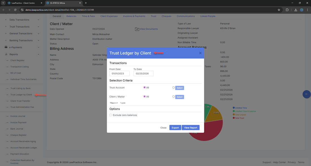Collapse the Reports sidebar section
311x166 pixels.
(38, 54)
